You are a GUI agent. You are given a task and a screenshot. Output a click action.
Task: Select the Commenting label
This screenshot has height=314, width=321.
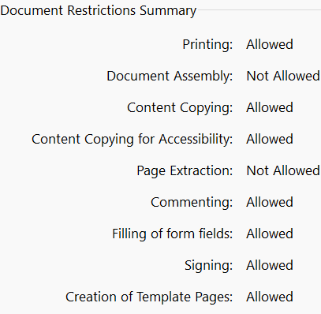pyautogui.click(x=192, y=203)
